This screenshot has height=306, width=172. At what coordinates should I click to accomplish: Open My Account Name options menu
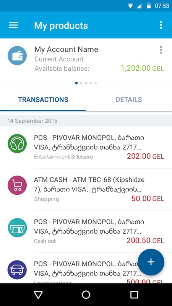pos(161,50)
